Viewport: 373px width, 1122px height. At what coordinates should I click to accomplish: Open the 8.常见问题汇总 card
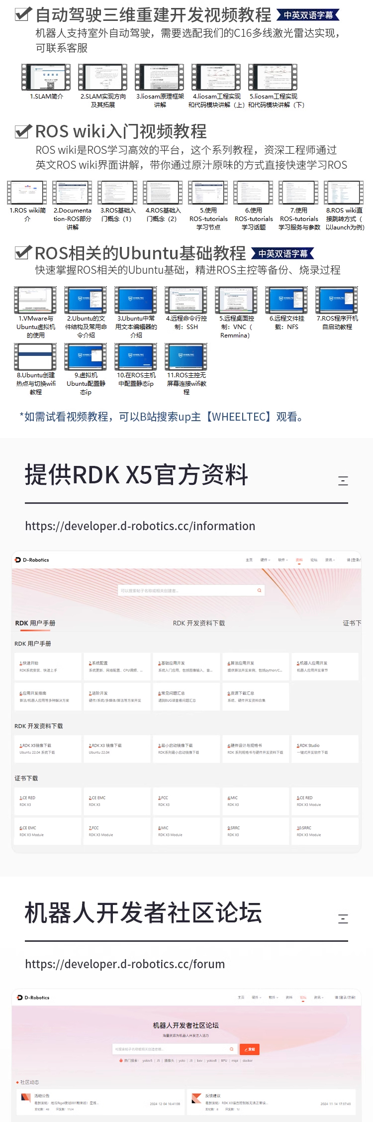(x=186, y=696)
